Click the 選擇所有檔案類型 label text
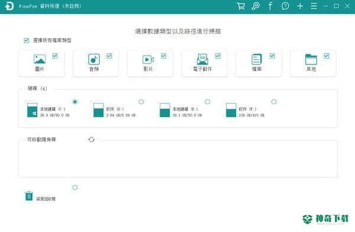The height and width of the screenshot is (232, 355). coord(52,40)
